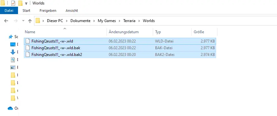This screenshot has width=277, height=116.
Task: Click the date 06.02.2023 00:20
Action: click(122, 55)
